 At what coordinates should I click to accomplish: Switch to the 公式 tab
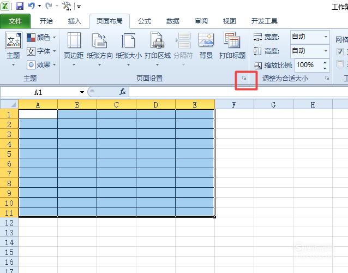tap(144, 21)
